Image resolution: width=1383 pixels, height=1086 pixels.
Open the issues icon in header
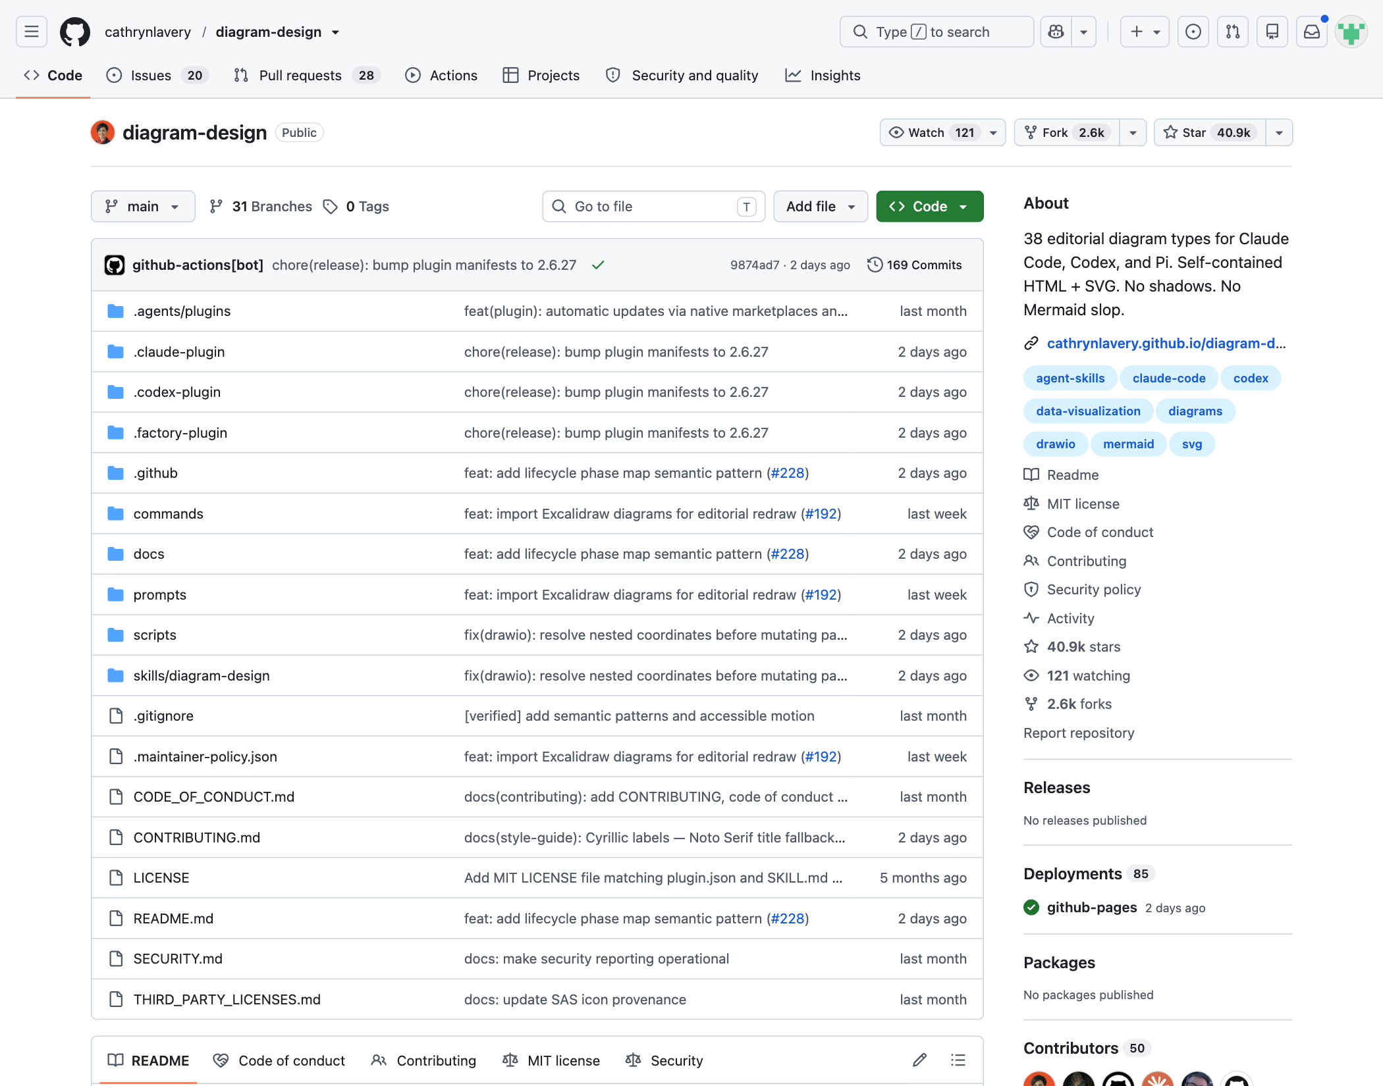pyautogui.click(x=1193, y=32)
